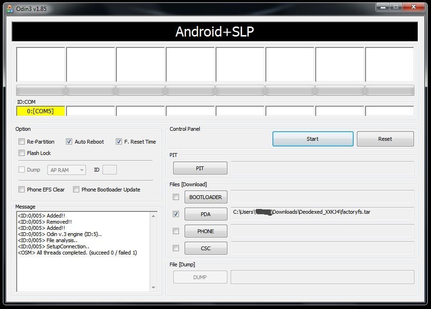This screenshot has height=309, width=431.
Task: Close the Odin3 window
Action: (414, 7)
